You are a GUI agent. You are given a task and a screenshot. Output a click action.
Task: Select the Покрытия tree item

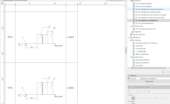138,32
